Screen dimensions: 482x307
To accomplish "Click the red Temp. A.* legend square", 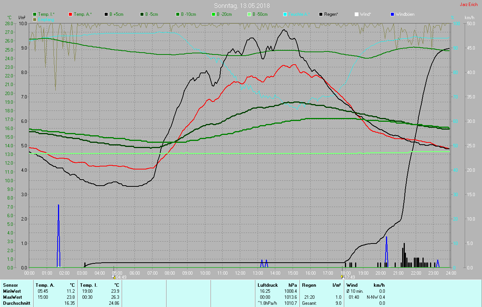I will pyautogui.click(x=70, y=14).
